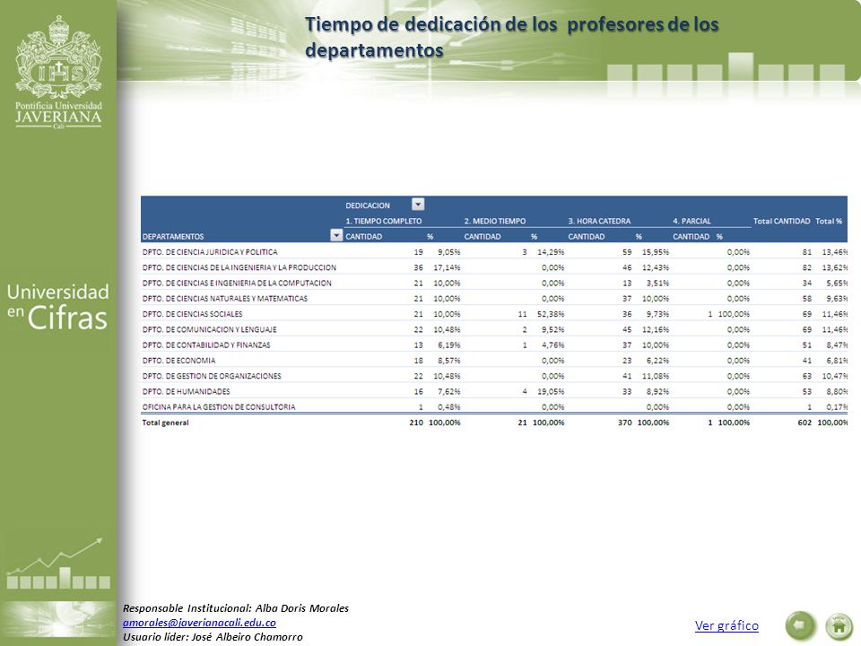Image resolution: width=861 pixels, height=646 pixels.
Task: Click the 370 hora catedra total
Action: tap(625, 423)
